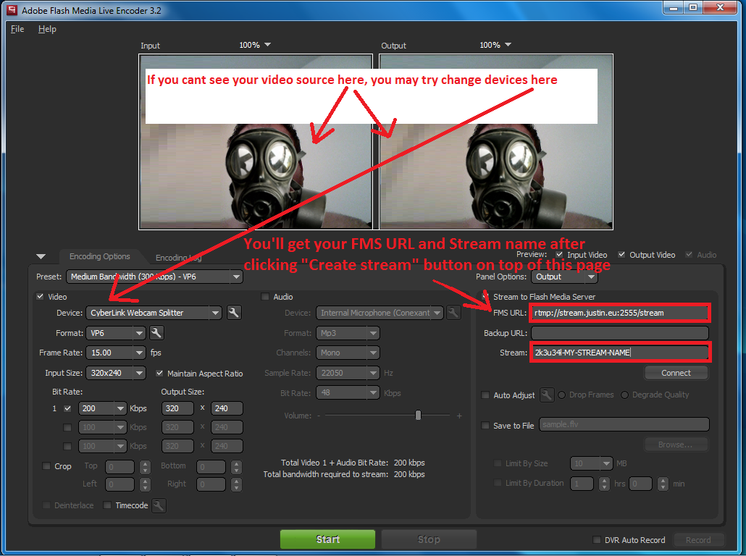Toggle Output Video preview checkbox
Viewport: 746px width, 556px height.
[x=621, y=254]
